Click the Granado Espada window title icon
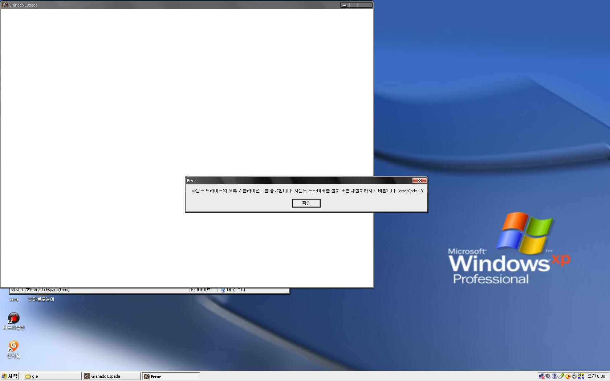 click(x=5, y=5)
